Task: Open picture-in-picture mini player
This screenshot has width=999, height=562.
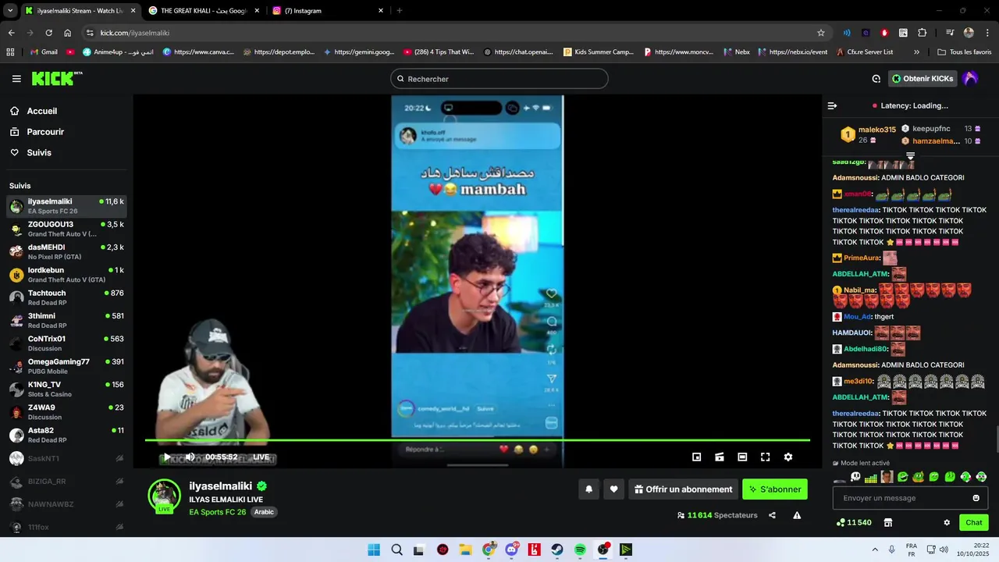Action: tap(697, 457)
